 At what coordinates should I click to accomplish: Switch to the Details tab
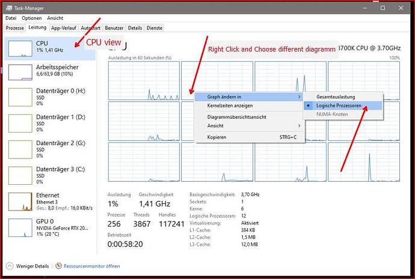point(135,28)
